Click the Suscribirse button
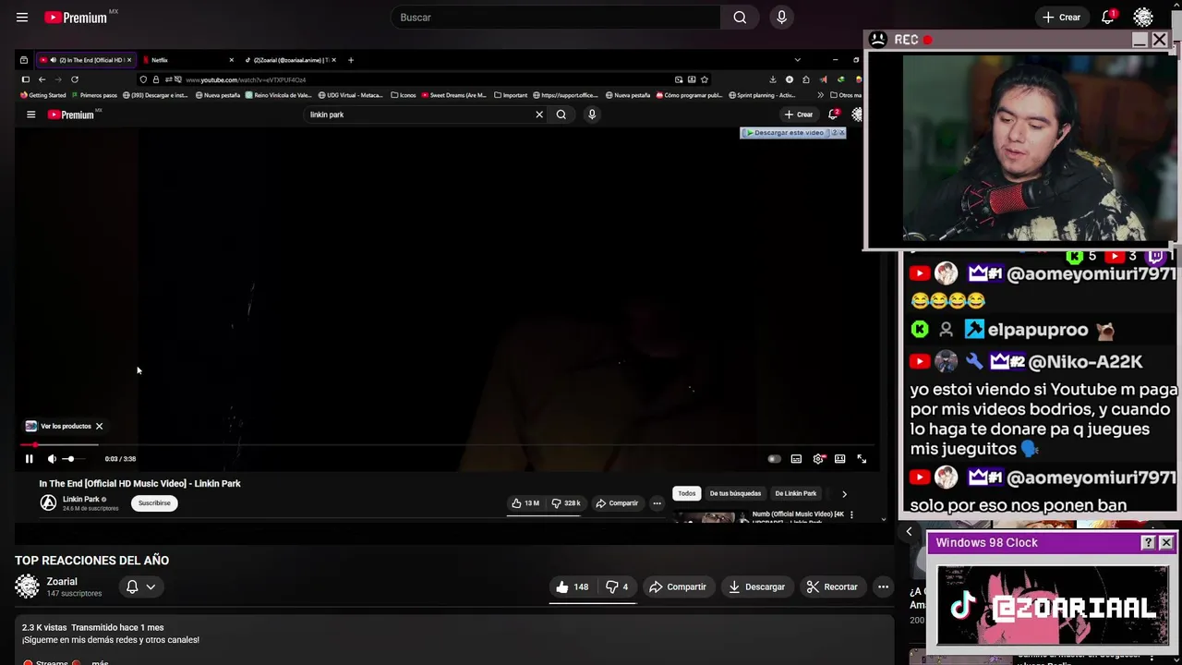 pyautogui.click(x=154, y=503)
